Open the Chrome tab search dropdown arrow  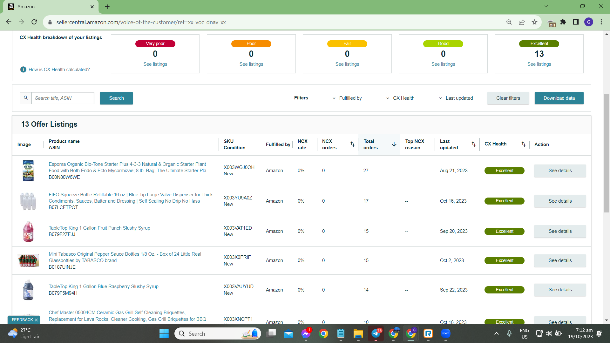(x=546, y=6)
